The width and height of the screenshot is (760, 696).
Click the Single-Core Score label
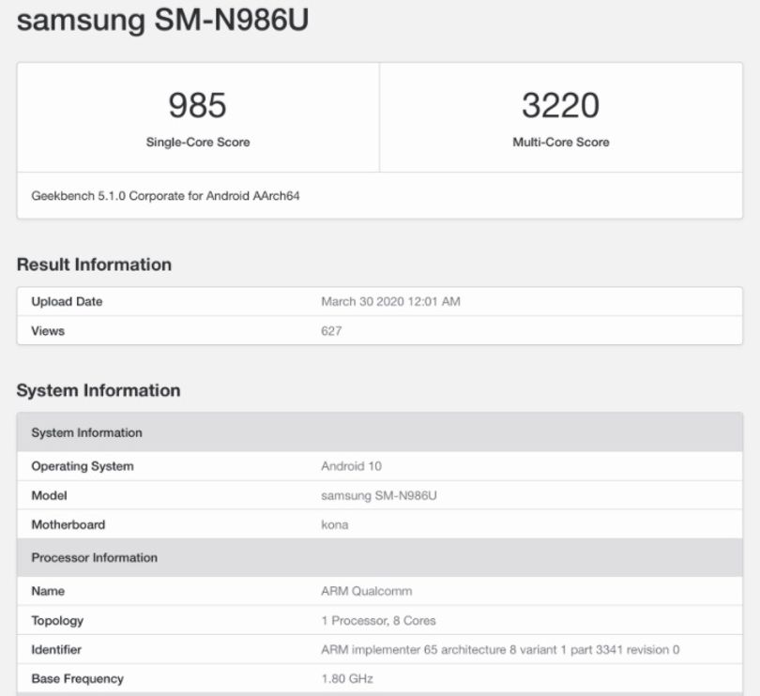pyautogui.click(x=198, y=142)
